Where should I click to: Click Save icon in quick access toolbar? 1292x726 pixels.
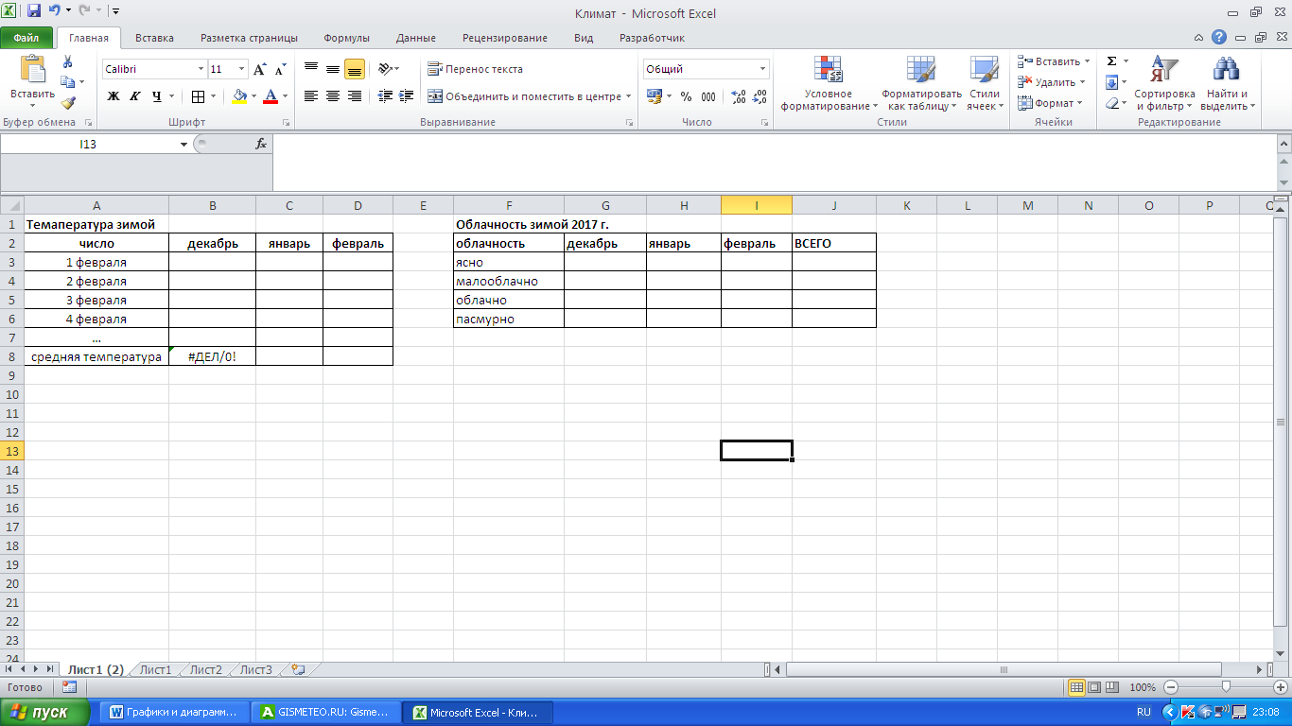tap(34, 12)
